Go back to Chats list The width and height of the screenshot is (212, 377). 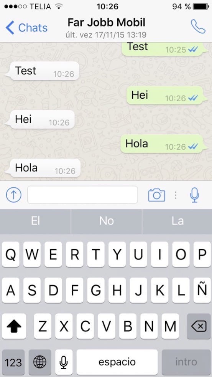click(26, 28)
